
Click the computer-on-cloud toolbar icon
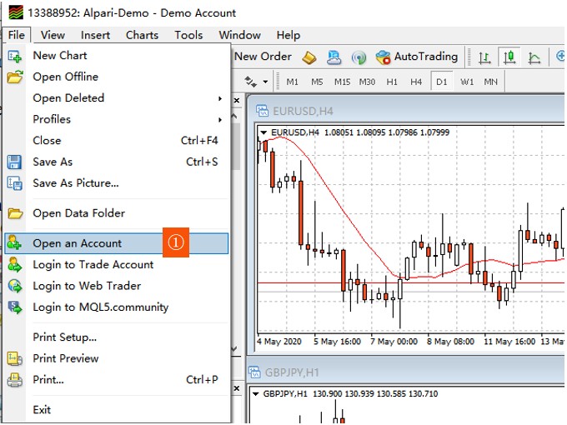click(334, 57)
